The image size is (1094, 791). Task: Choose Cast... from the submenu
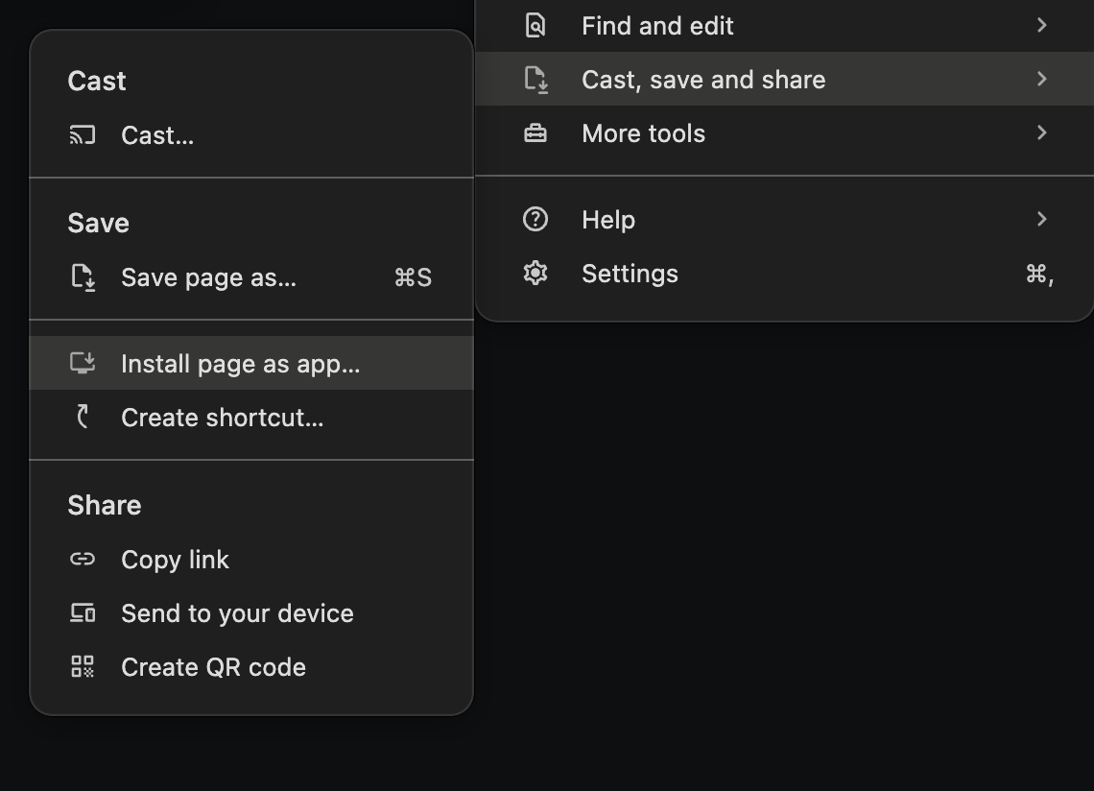tap(251, 134)
